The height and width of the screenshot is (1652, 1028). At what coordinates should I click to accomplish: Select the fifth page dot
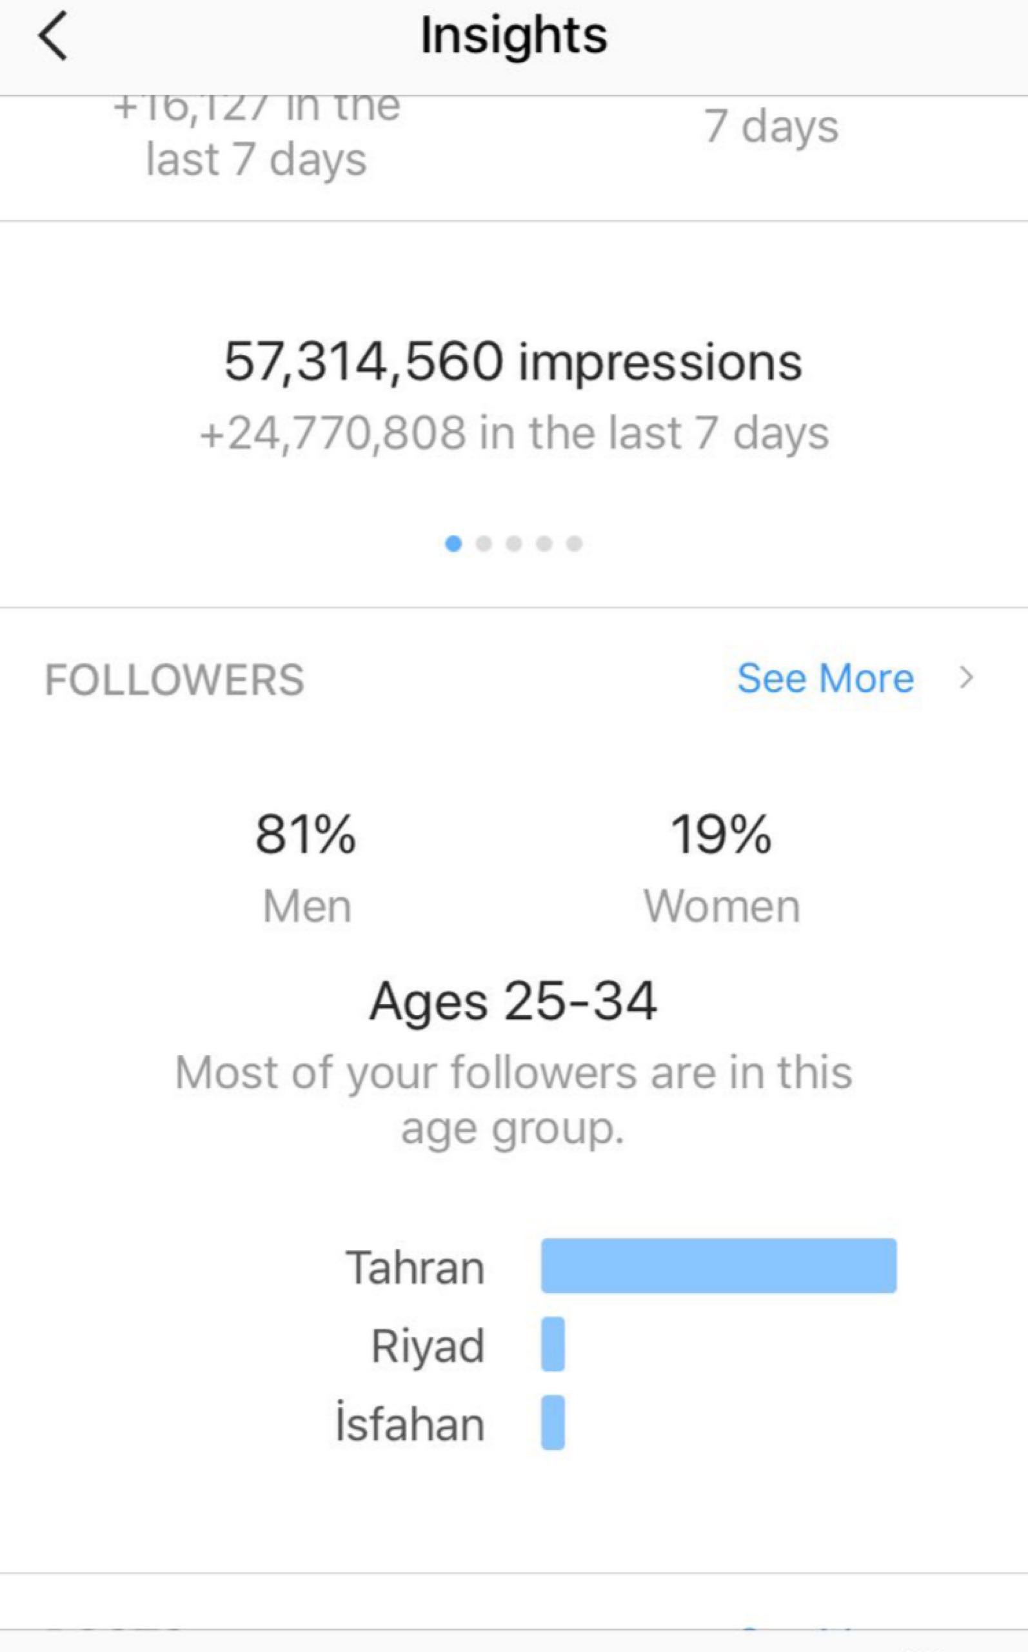(575, 543)
